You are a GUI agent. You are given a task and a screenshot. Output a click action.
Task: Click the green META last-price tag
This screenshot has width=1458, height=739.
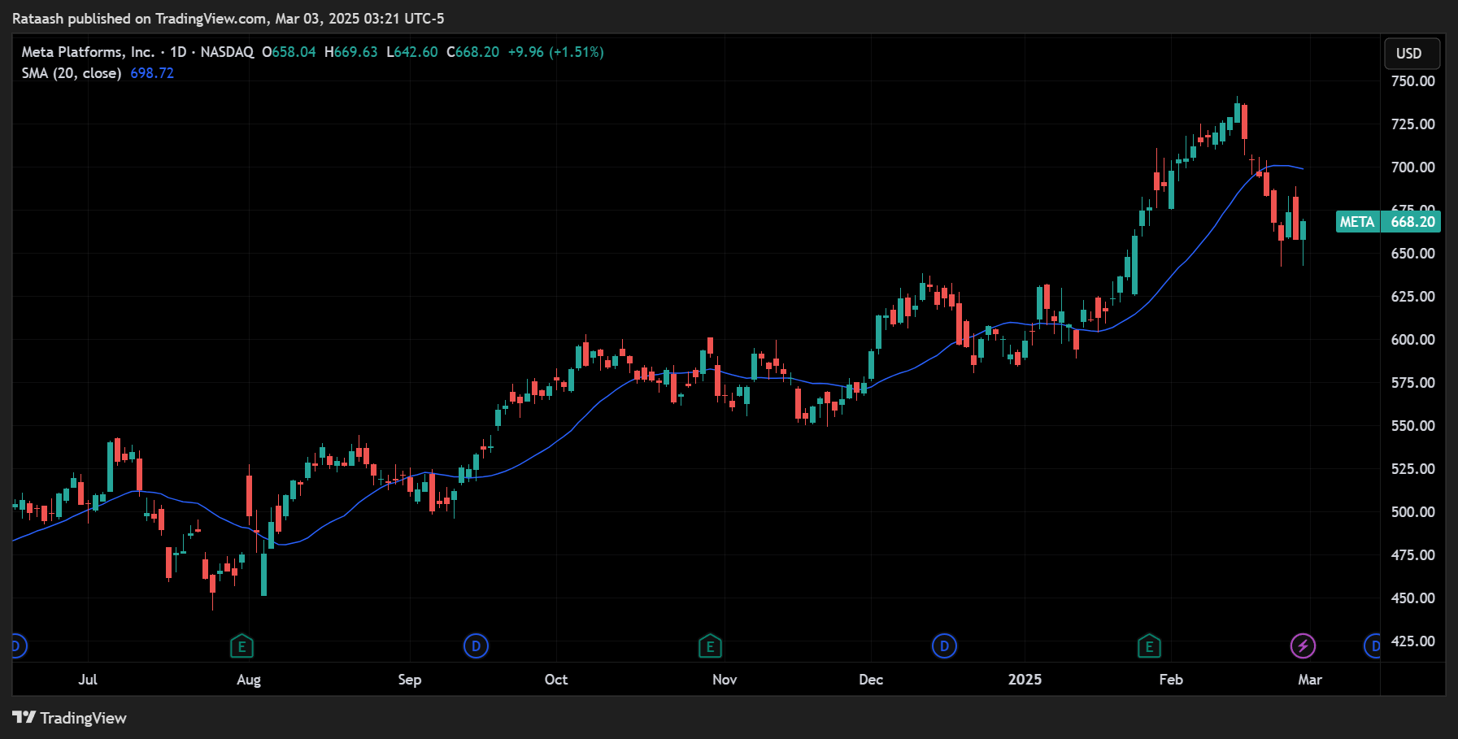click(x=1357, y=222)
